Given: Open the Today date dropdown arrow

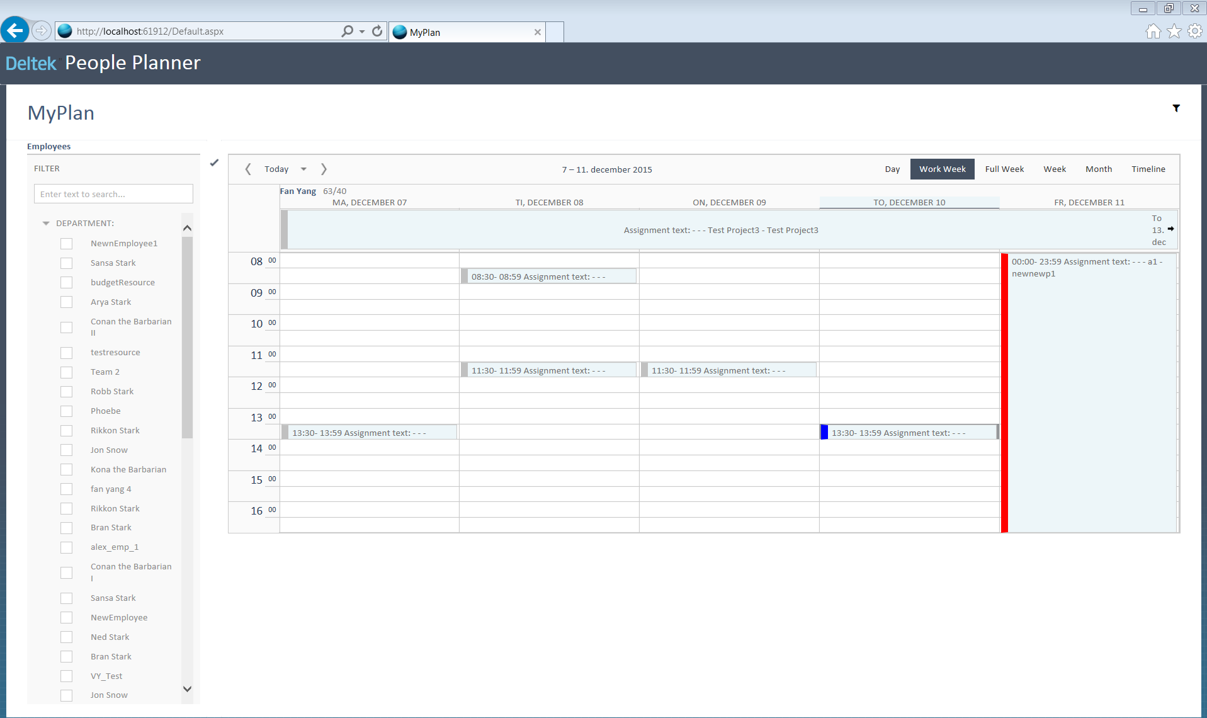Looking at the screenshot, I should [303, 169].
